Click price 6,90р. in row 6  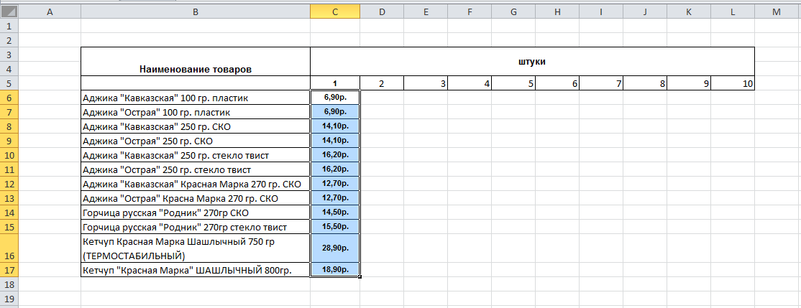coord(335,98)
